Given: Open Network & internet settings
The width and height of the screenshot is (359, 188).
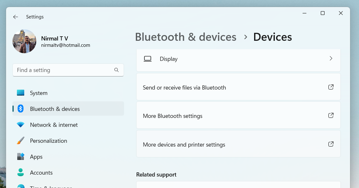Looking at the screenshot, I should point(68,125).
